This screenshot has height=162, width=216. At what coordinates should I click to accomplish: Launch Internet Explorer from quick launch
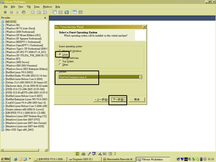click(x=16, y=159)
